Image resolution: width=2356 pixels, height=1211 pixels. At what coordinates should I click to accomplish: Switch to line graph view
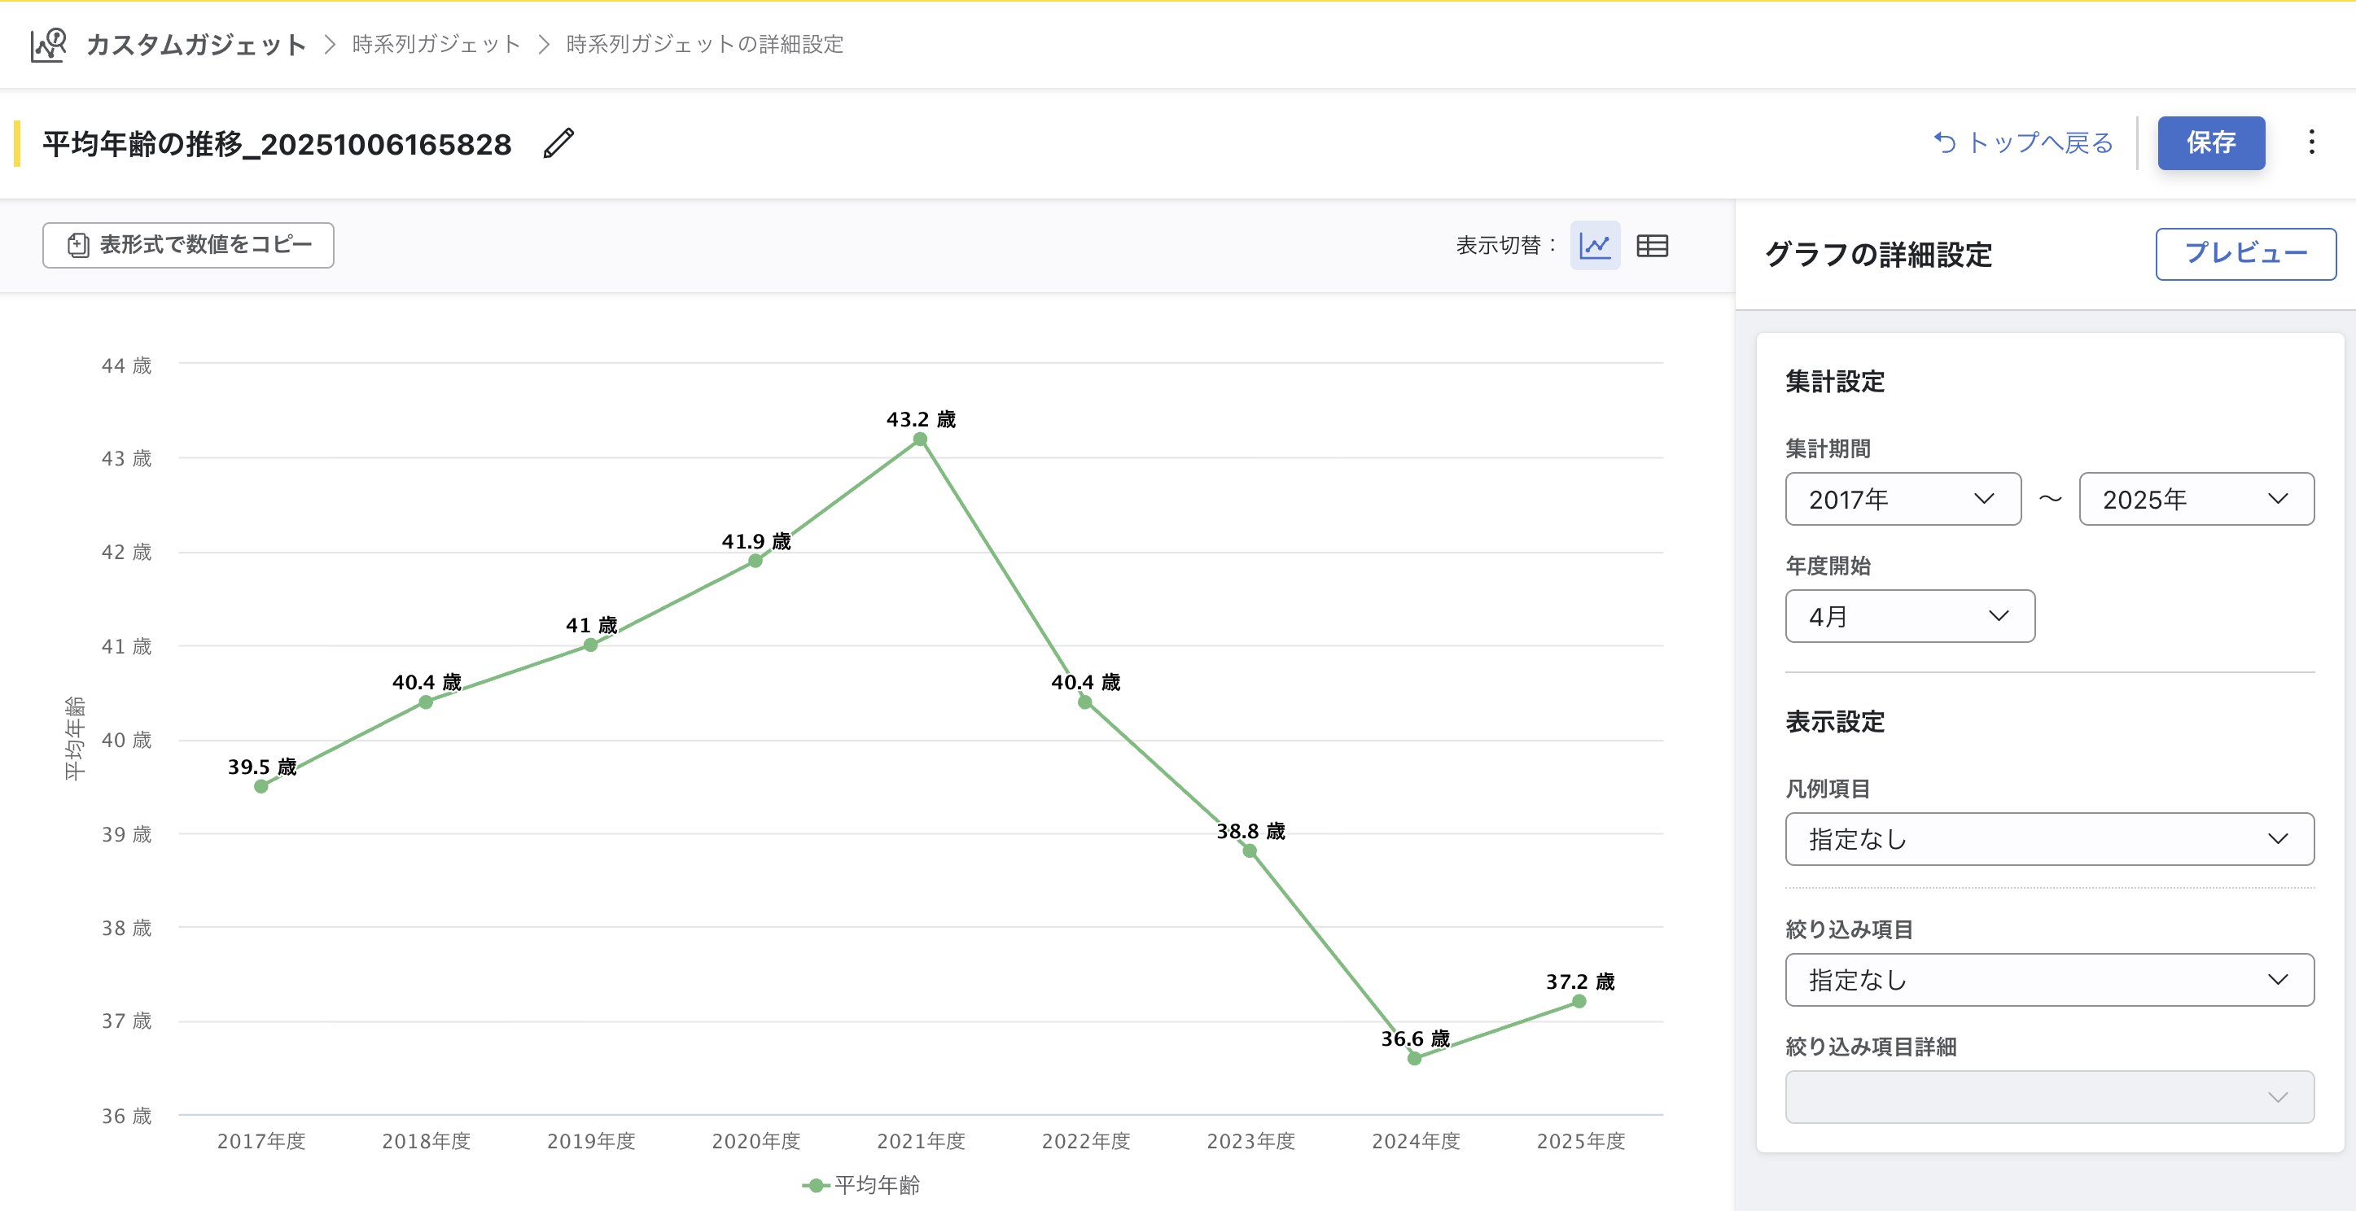[1594, 245]
